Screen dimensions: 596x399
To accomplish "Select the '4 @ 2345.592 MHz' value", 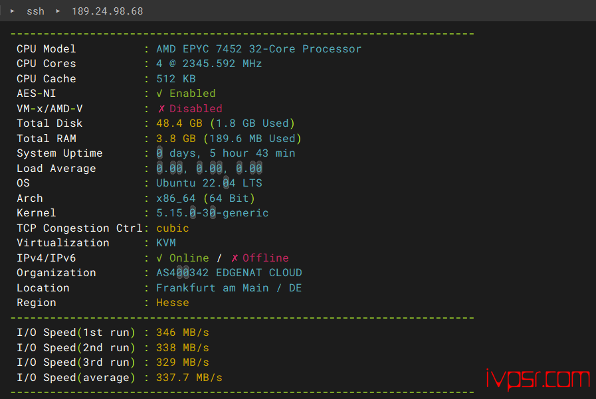I will click(209, 64).
